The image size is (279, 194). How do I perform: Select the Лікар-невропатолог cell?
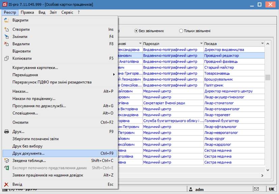click(234, 133)
